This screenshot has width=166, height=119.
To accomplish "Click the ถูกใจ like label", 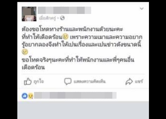I will 39,81.
